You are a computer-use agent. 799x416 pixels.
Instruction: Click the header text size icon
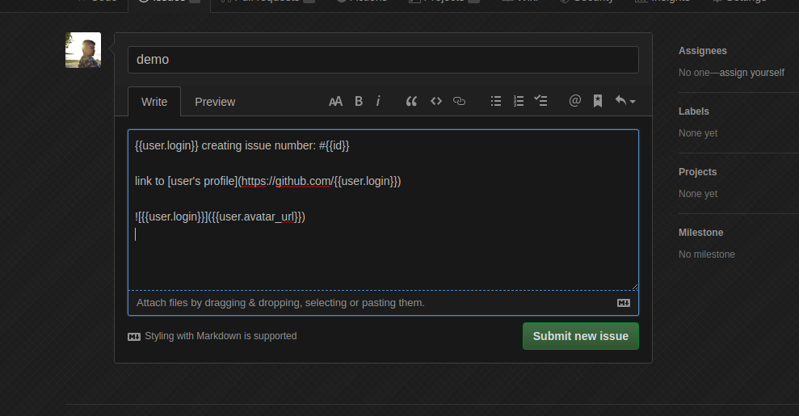click(x=335, y=101)
